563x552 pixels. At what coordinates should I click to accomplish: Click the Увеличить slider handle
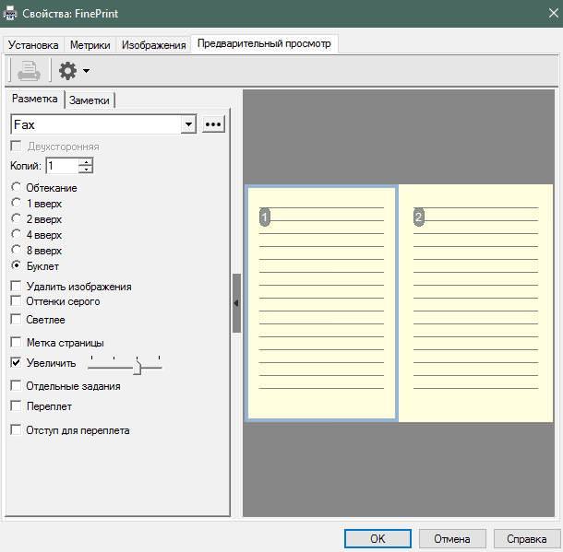click(x=138, y=367)
